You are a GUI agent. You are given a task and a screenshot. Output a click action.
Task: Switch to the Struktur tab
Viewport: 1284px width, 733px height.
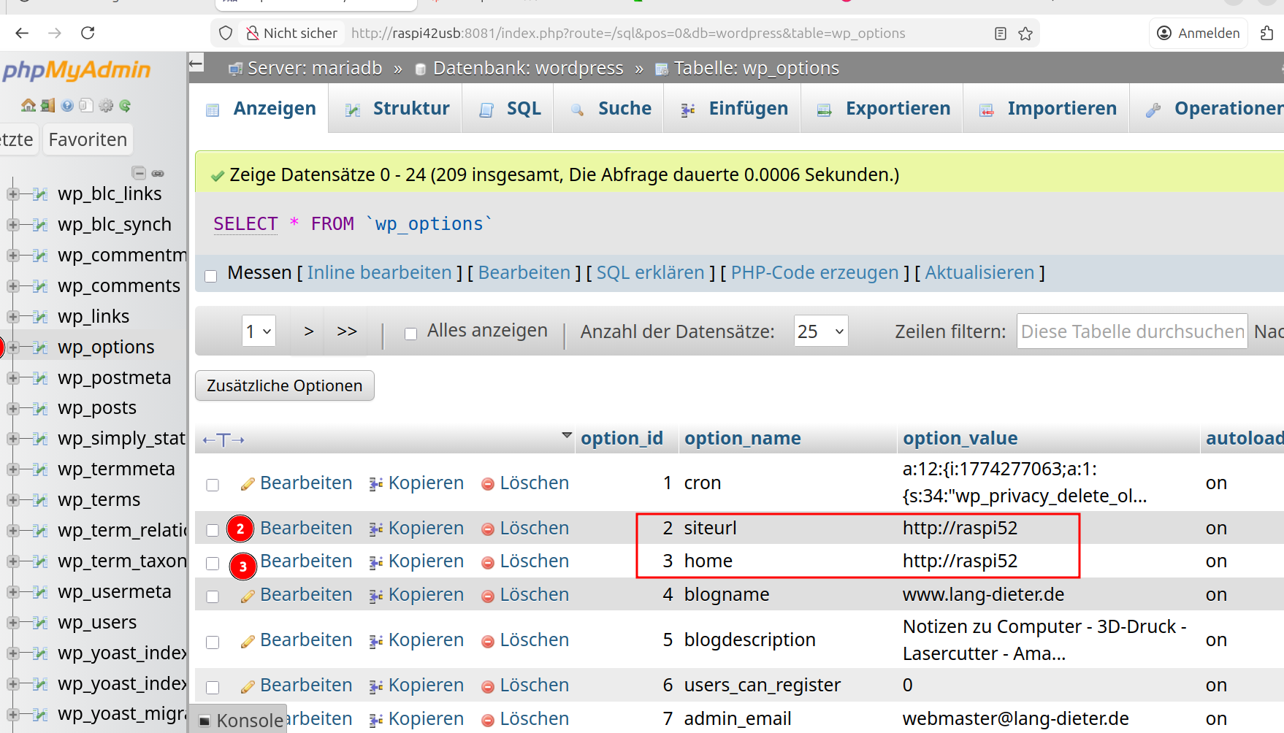(397, 109)
